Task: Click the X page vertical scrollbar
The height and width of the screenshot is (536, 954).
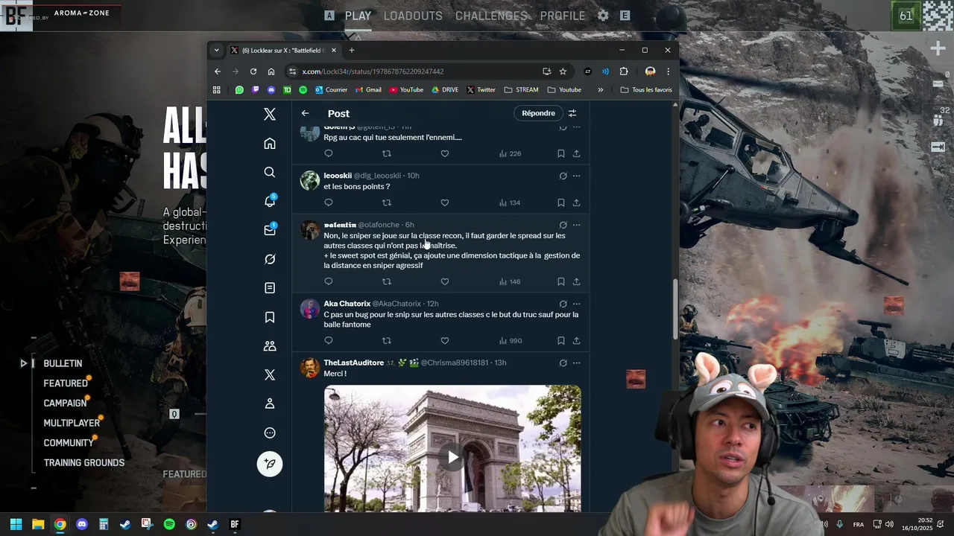Action: coord(675,310)
